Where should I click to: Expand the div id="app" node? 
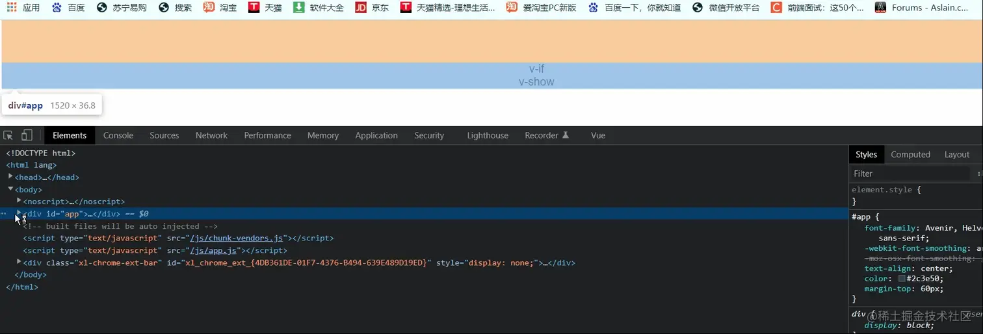pos(19,213)
